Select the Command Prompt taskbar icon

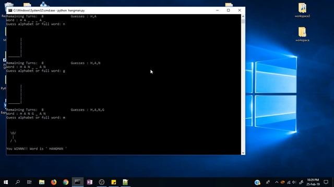point(78,182)
